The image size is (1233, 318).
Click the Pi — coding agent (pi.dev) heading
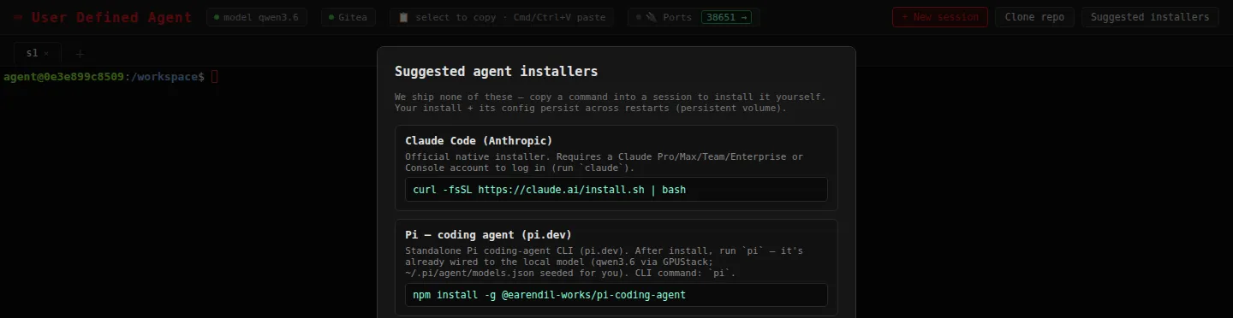point(488,234)
